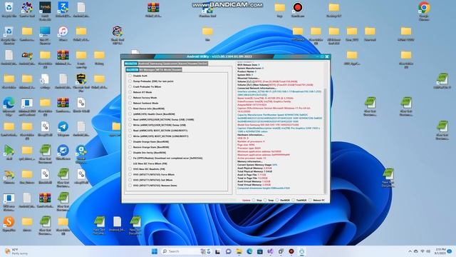Select the Stop radio button
This screenshot has width=456, height=257.
pyautogui.click(x=254, y=200)
